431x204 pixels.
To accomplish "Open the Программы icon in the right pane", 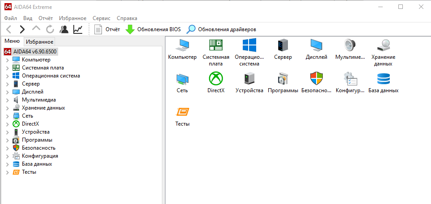I will 283,78.
